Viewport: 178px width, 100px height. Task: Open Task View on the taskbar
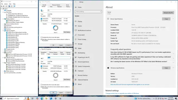pyautogui.click(x=33, y=99)
